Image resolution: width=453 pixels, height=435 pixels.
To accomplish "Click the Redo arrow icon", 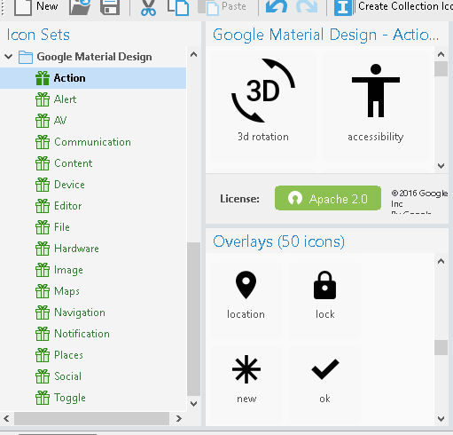I will 307,6.
